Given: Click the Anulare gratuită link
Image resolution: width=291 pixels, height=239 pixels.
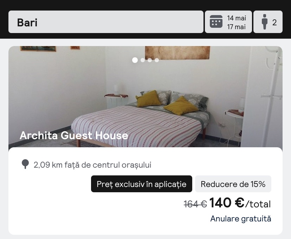Looking at the screenshot, I should [x=241, y=219].
